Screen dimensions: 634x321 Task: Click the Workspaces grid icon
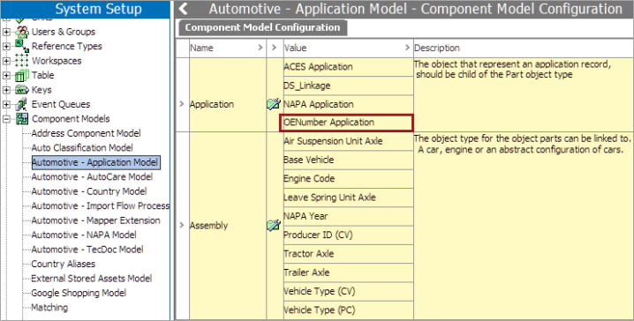tap(22, 61)
